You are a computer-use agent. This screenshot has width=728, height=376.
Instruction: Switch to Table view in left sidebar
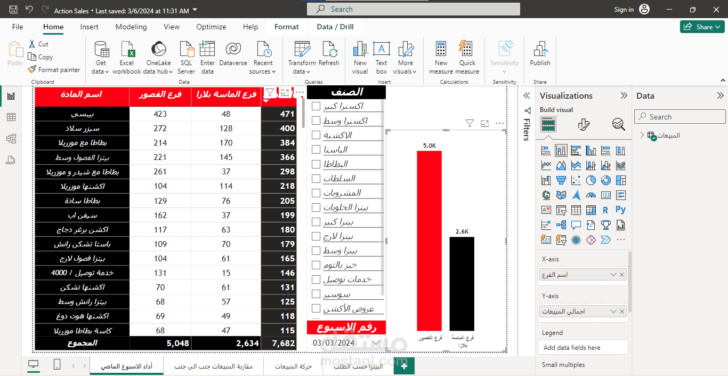click(11, 117)
